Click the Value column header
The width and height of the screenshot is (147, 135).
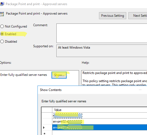pos(100,110)
